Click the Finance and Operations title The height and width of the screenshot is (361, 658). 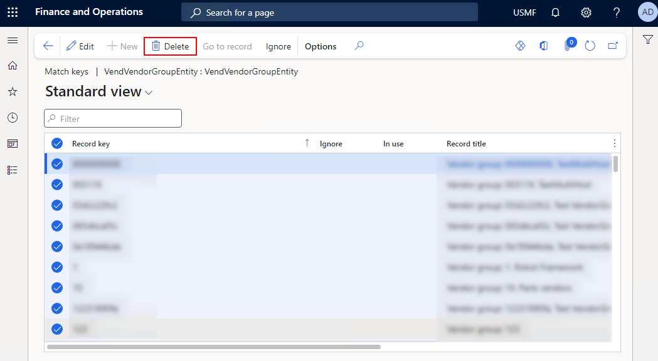(89, 12)
